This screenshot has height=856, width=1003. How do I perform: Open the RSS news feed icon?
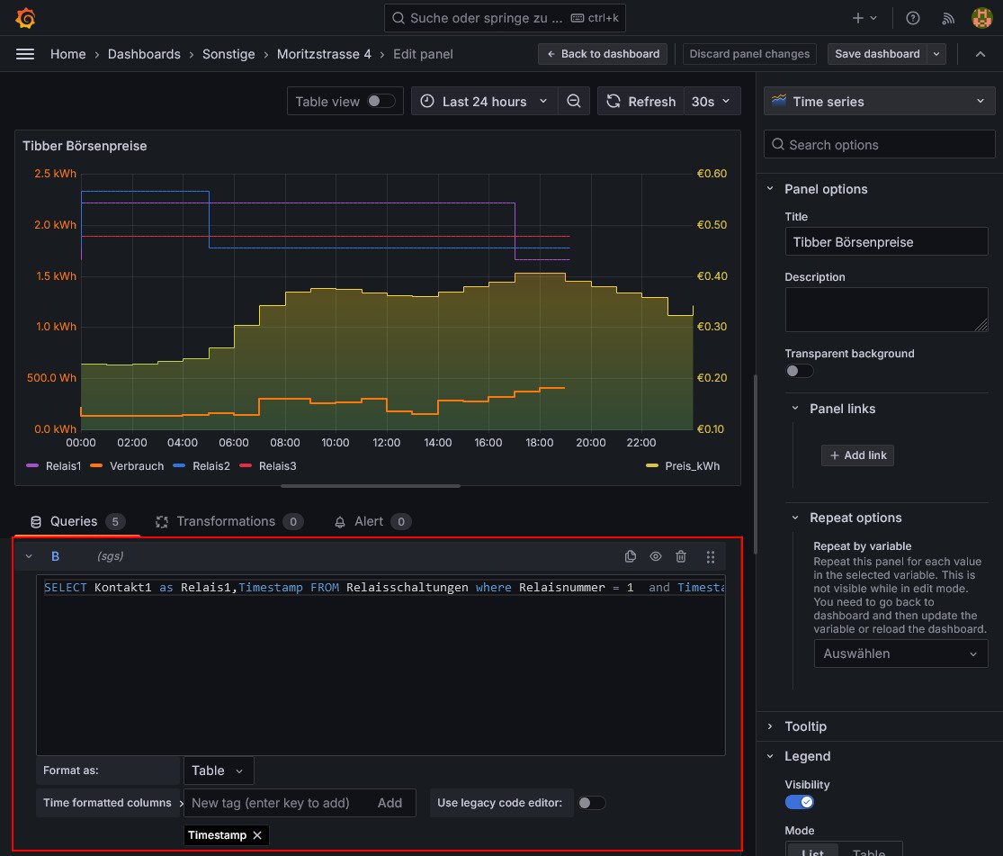(948, 18)
